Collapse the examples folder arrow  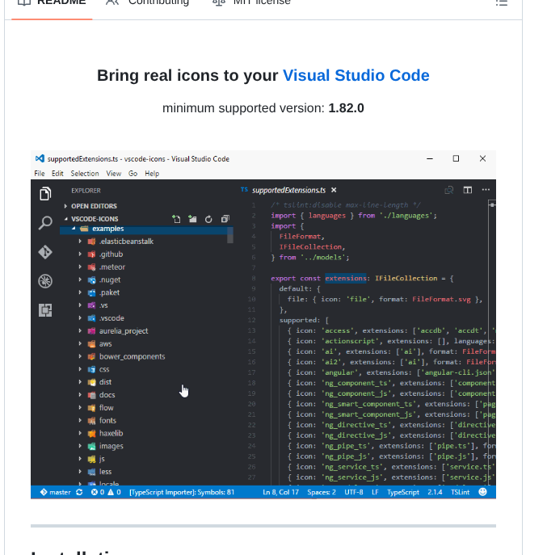[x=74, y=229]
